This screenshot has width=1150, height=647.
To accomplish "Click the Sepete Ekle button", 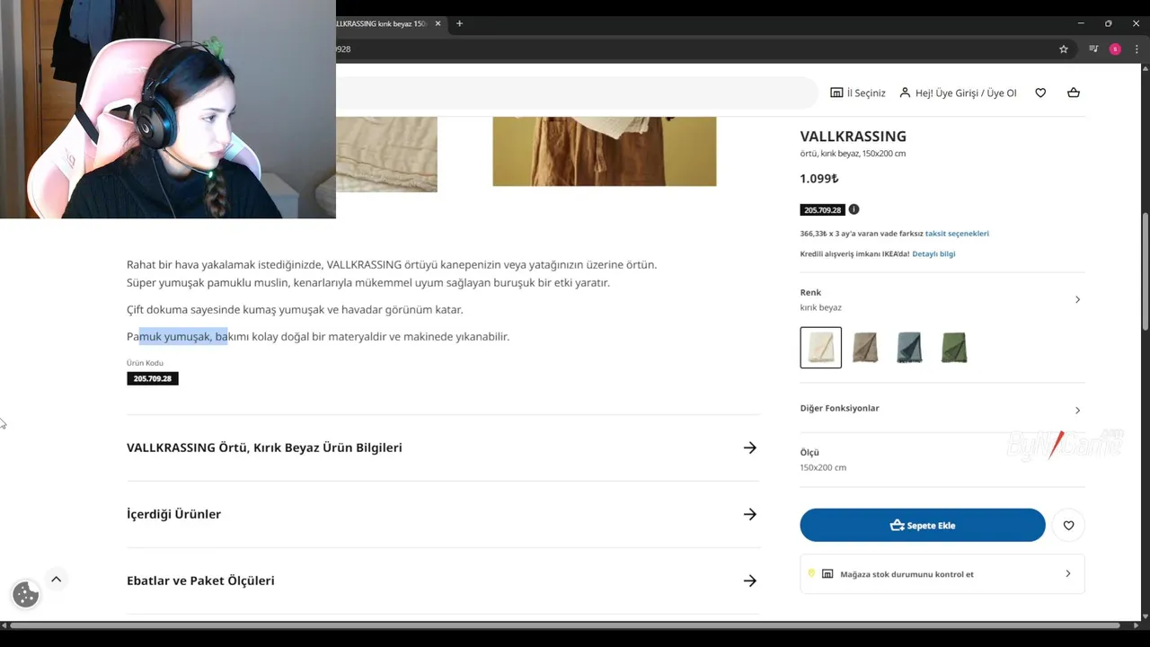I will [x=923, y=525].
